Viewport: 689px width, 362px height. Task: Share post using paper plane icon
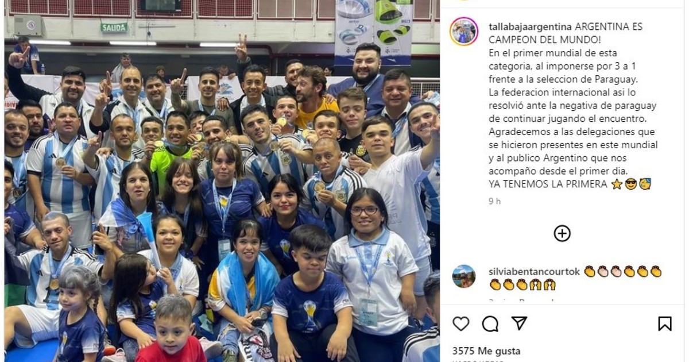tap(520, 324)
